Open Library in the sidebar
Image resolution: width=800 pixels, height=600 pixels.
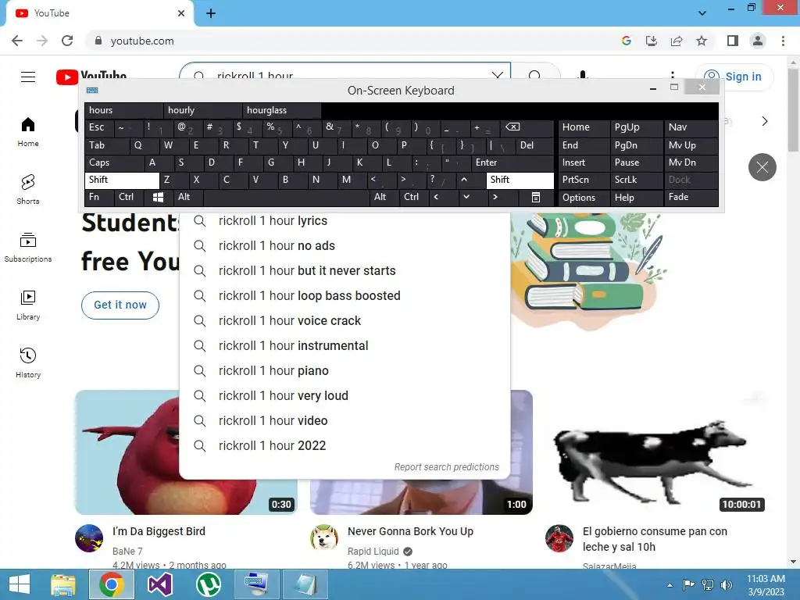(28, 305)
